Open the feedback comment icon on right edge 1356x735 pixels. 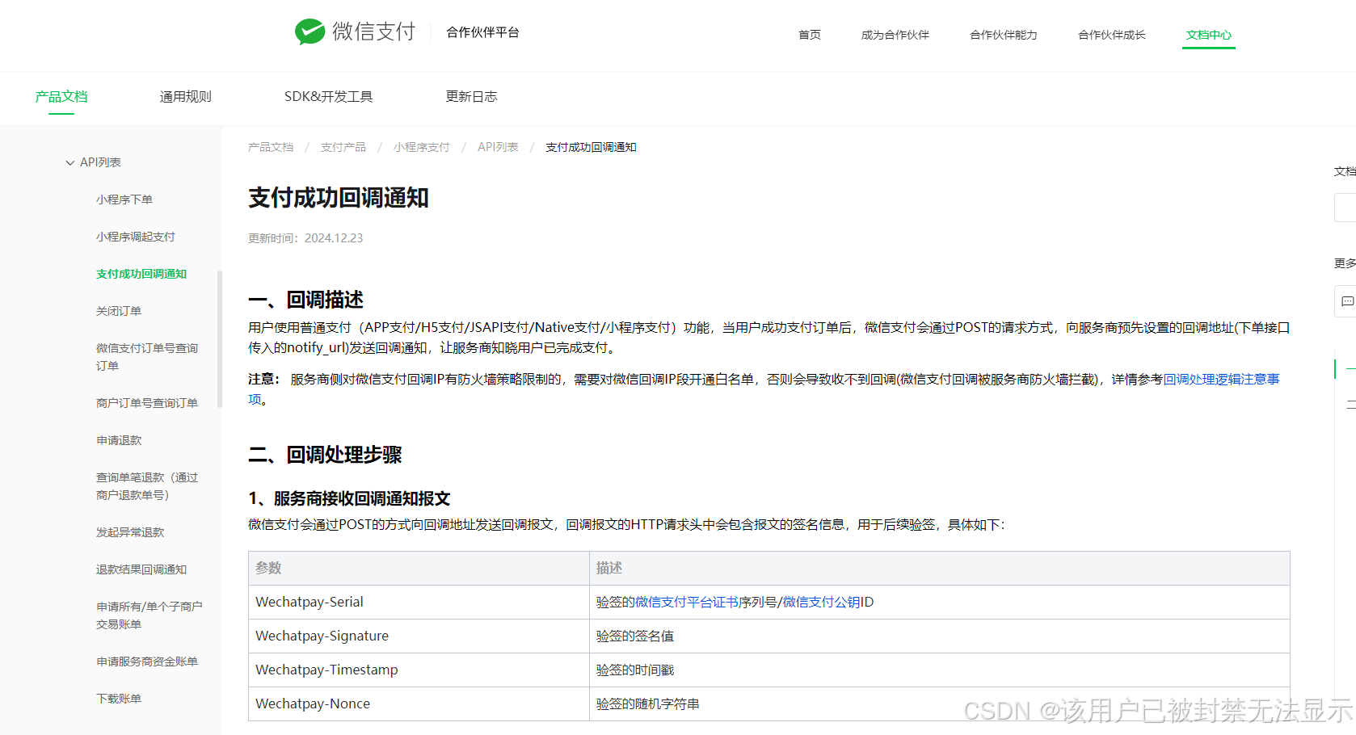1346,301
